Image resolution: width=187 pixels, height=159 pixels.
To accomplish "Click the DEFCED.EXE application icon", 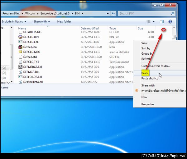I will point(20,42).
